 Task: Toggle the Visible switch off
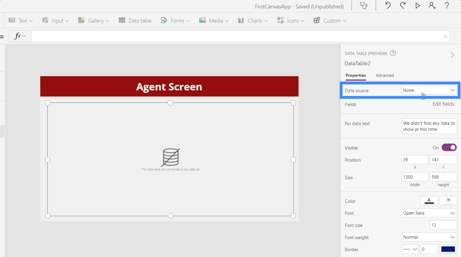point(449,147)
